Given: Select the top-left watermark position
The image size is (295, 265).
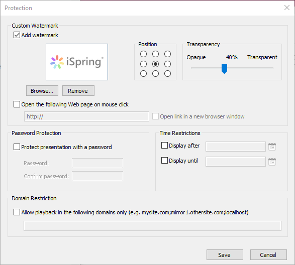Looking at the screenshot, I should click(143, 54).
